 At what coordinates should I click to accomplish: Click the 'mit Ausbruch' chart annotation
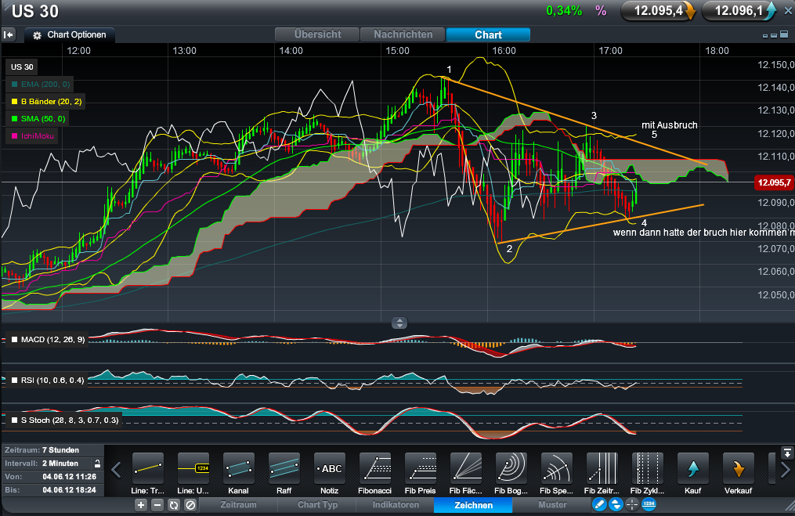point(669,125)
